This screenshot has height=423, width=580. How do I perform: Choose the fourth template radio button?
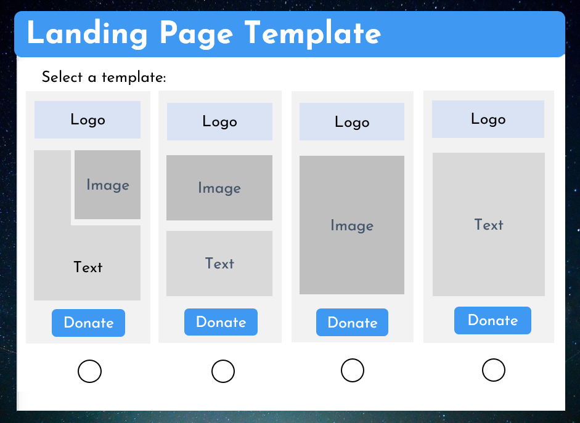[x=494, y=370]
